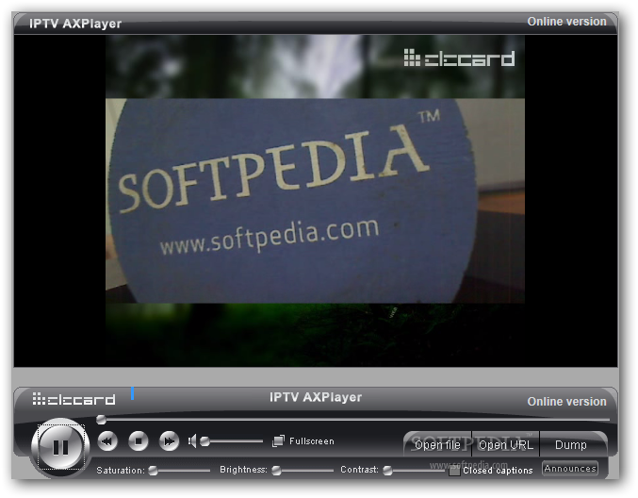Click the IPTV AXPlayer title in control panel
638x498 pixels.
[316, 397]
